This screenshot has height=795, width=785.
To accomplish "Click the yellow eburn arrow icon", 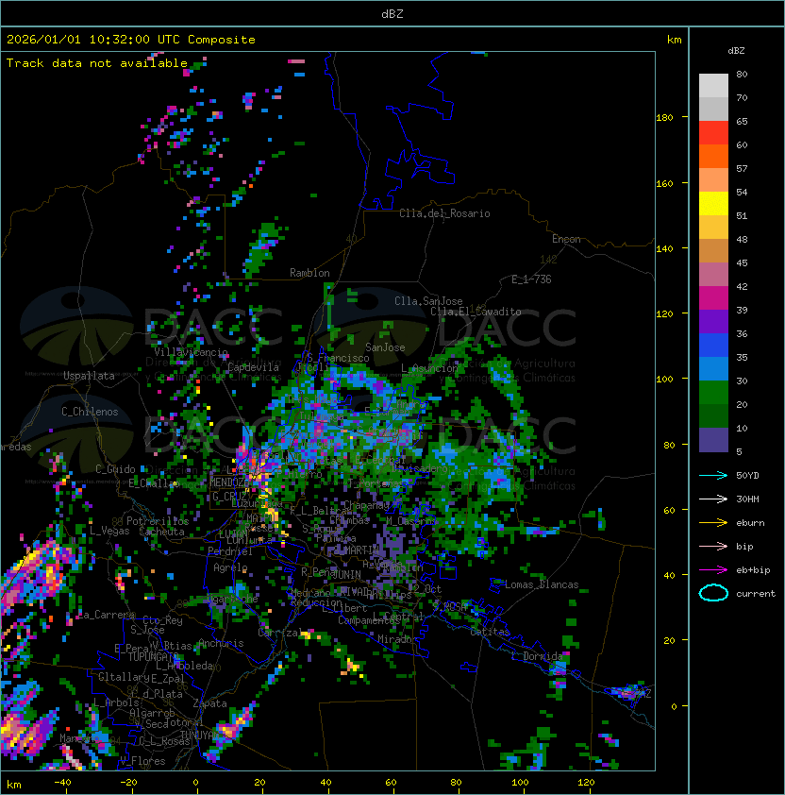I will (x=713, y=523).
